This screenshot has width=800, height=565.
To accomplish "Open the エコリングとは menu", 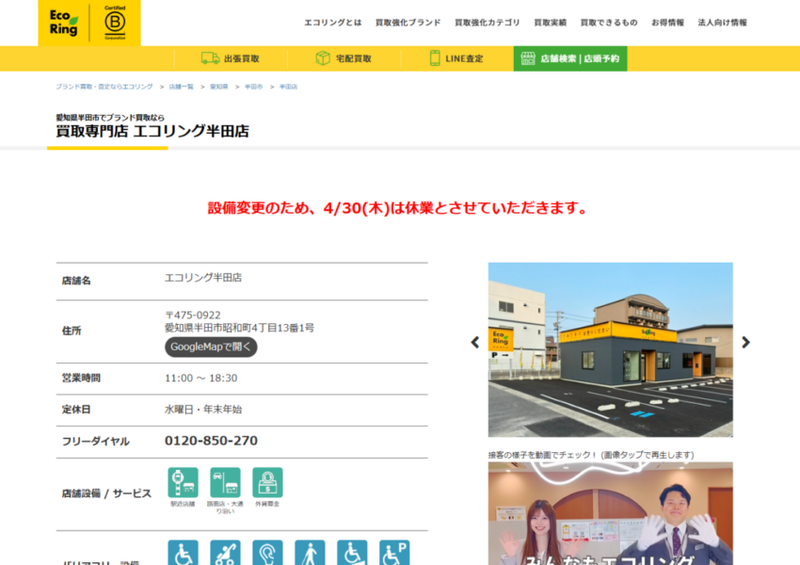I will 332,23.
